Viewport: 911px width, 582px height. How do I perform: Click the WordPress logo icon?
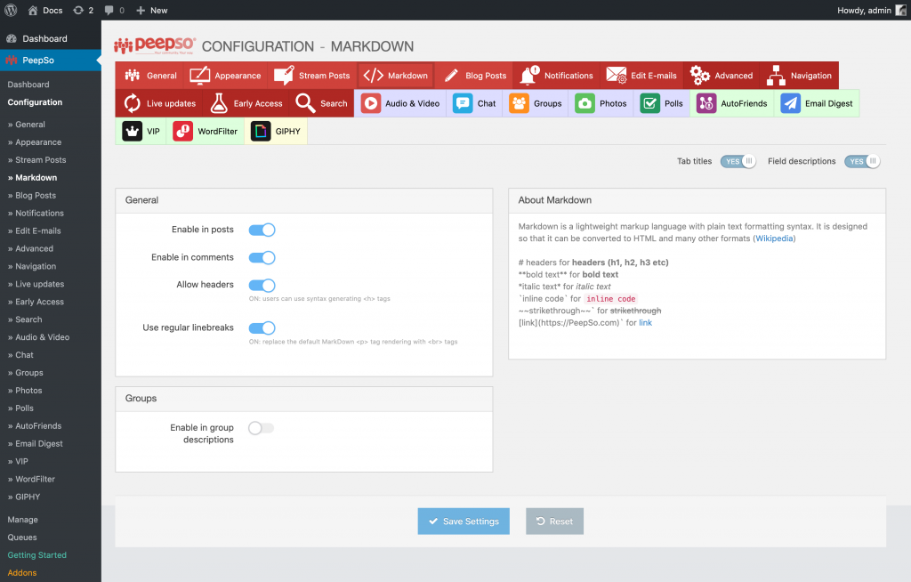click(11, 10)
